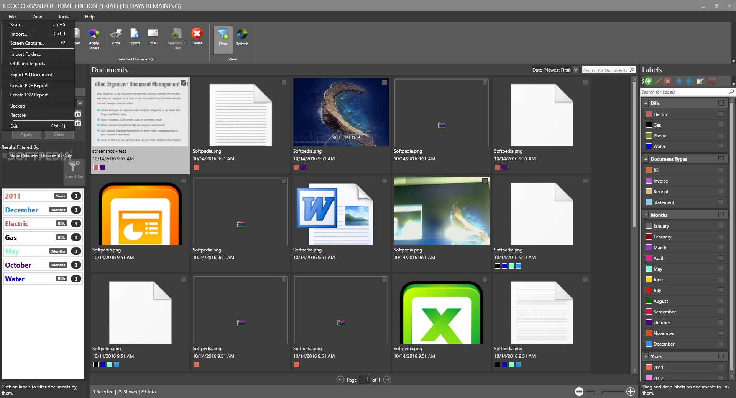
Task: Click the red prohibited circle label icon
Action: 712,81
